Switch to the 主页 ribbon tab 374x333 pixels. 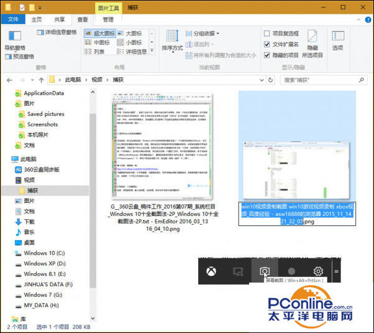[x=37, y=20]
